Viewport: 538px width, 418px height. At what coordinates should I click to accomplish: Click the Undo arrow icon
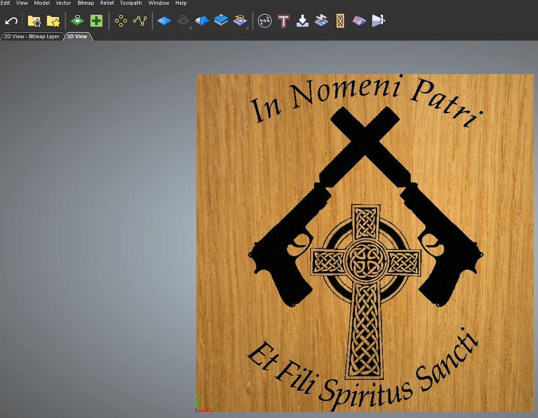11,20
